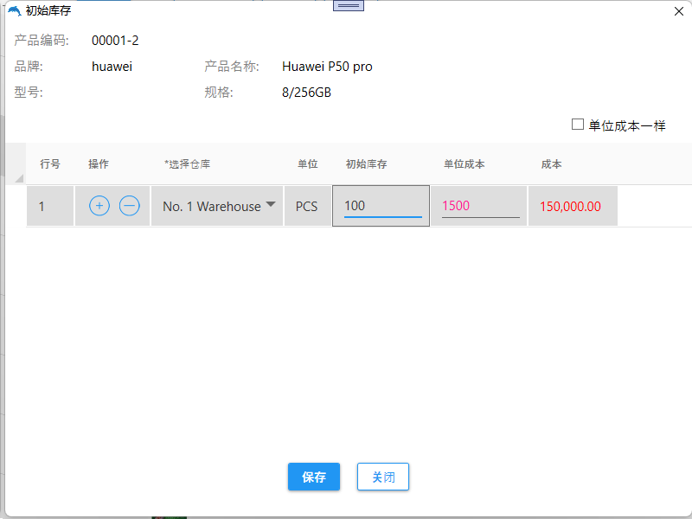
Task: Click the dolphin app icon in title bar
Action: 14,11
